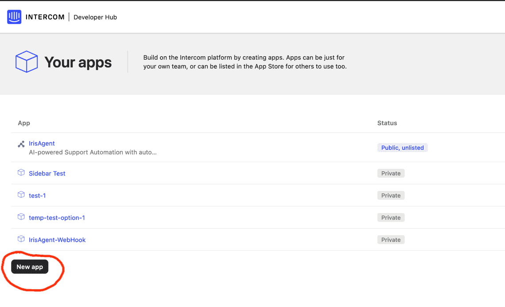Click the temp-test-option-1 cube icon
The height and width of the screenshot is (307, 505).
coord(21,217)
